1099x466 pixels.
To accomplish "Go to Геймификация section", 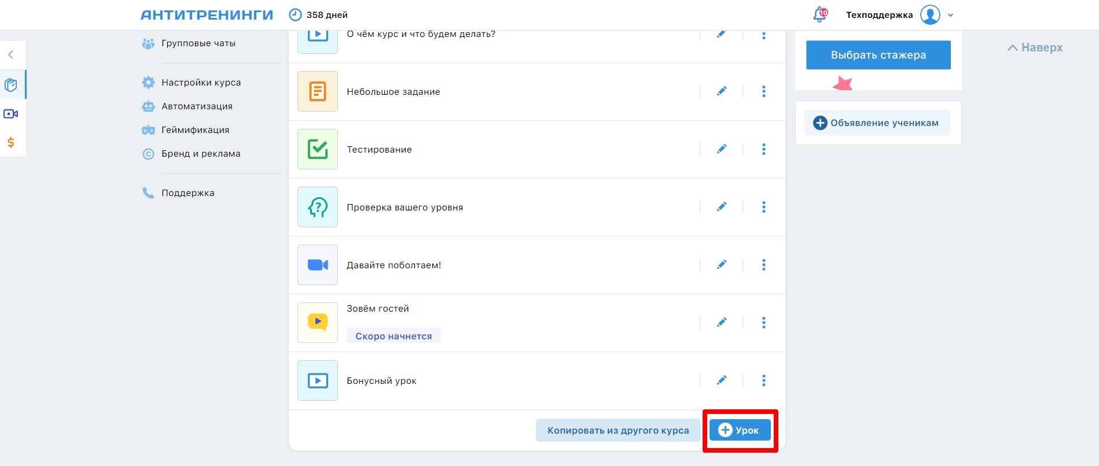I will tap(195, 130).
